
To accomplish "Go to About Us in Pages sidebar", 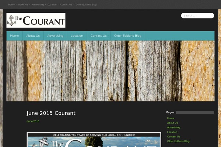I will click(x=172, y=123).
